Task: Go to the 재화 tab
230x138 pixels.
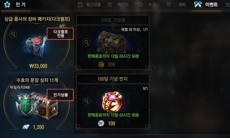Action: click(x=182, y=5)
